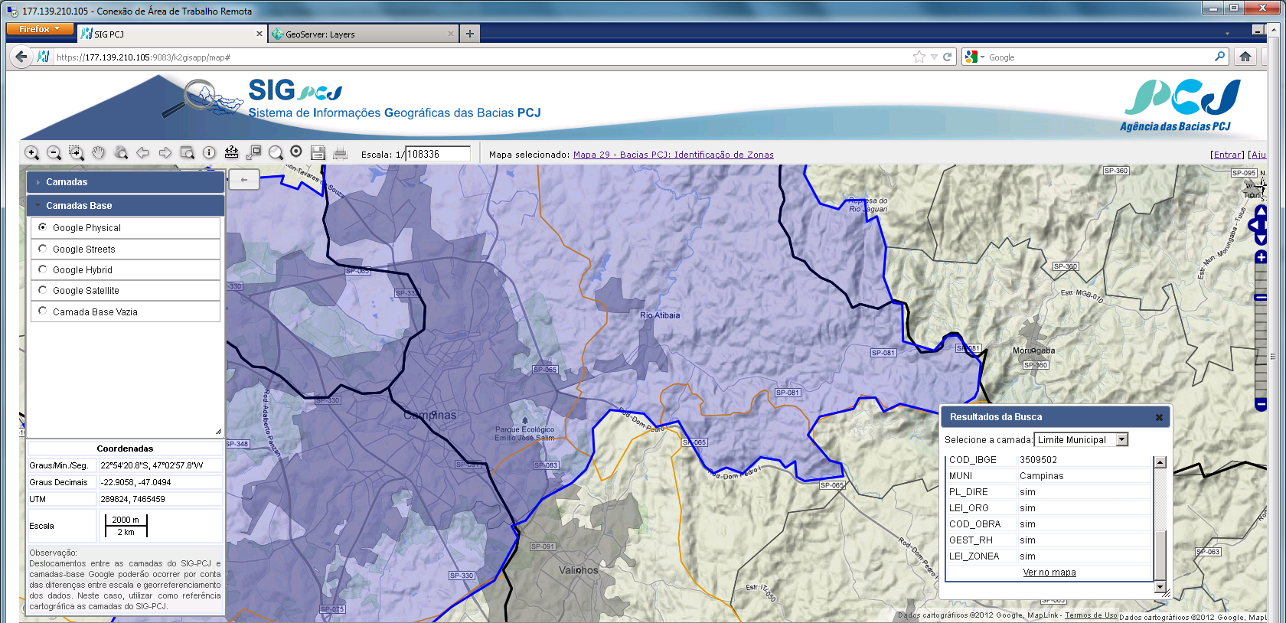
Task: Click minus button at zoom bar bottom
Action: point(1261,404)
